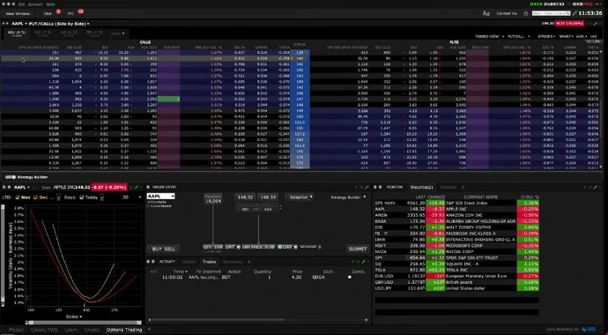Switch to the Classic TWS workspace tab
This screenshot has width=608, height=335.
[x=44, y=330]
